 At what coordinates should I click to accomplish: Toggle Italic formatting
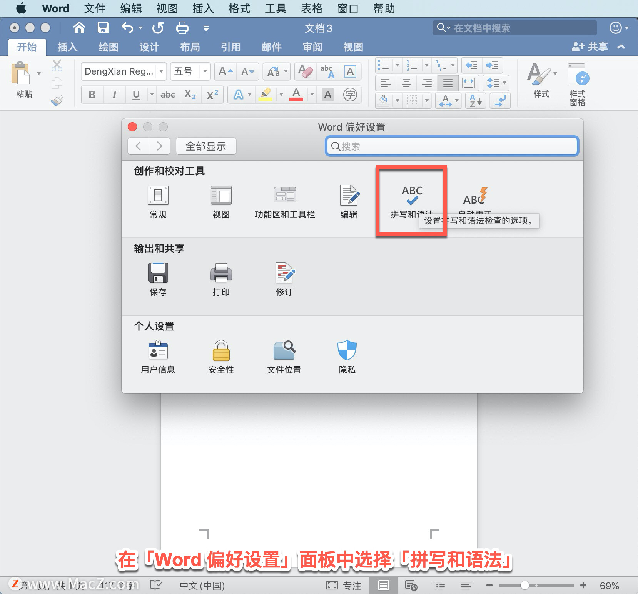(114, 95)
